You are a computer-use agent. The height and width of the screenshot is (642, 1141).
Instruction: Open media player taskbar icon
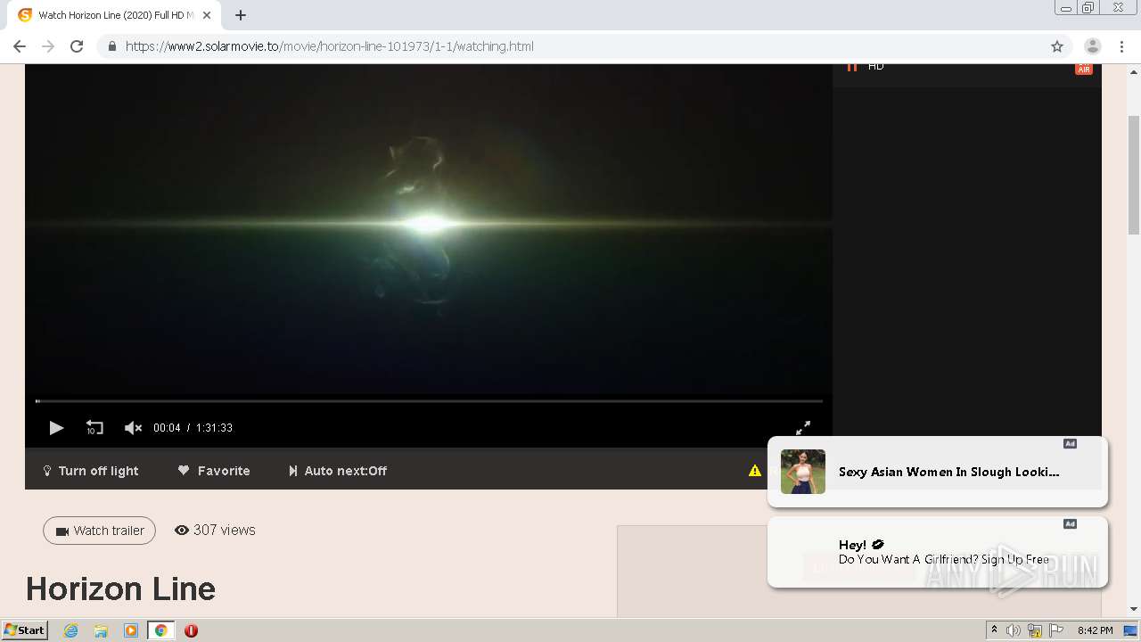[x=131, y=630]
